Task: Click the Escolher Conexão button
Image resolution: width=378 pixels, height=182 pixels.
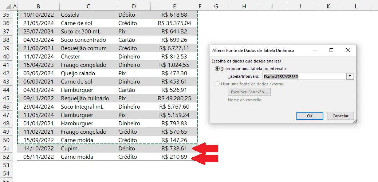Action: (249, 92)
